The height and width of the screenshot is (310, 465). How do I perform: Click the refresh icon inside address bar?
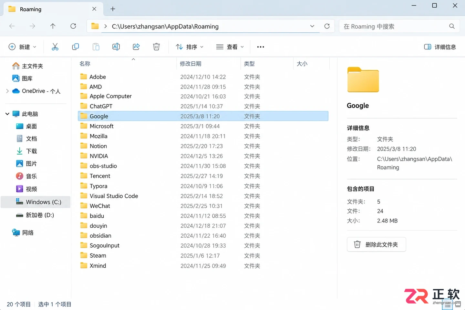[327, 26]
